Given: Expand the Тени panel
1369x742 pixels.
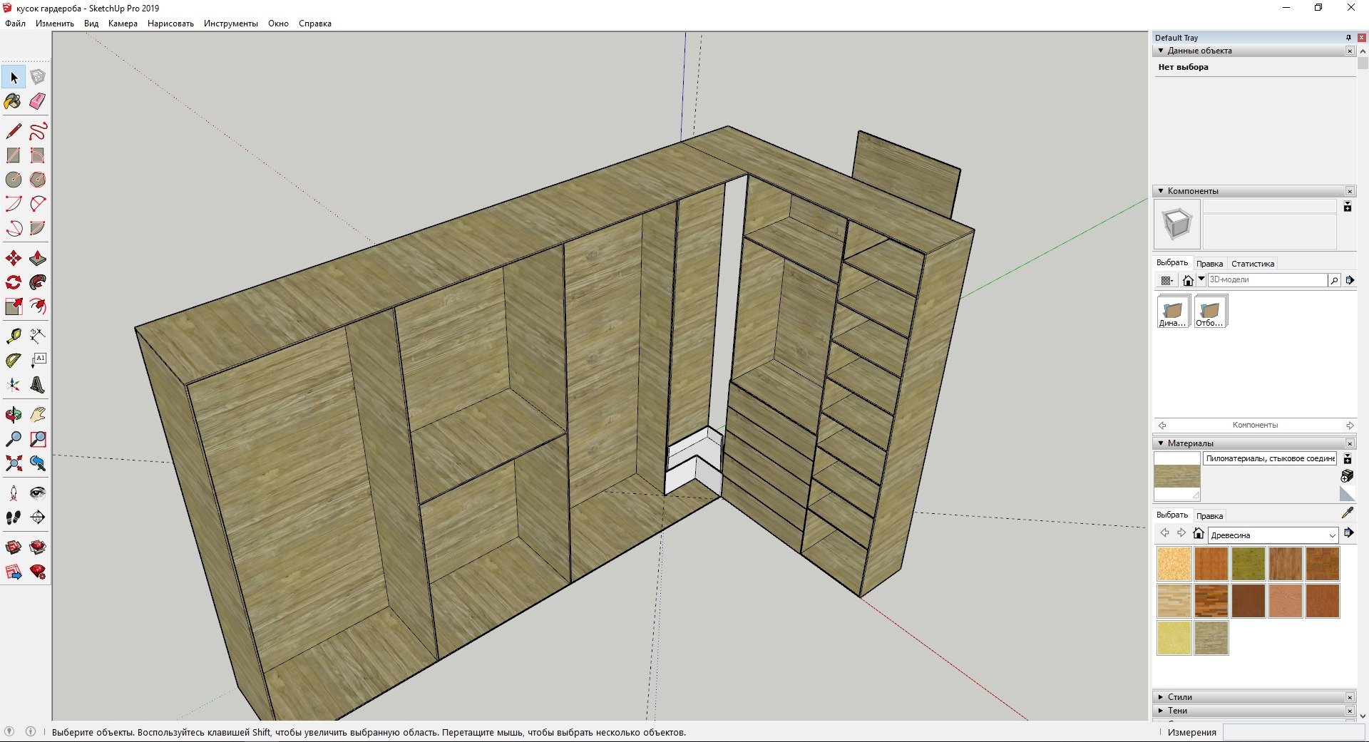Looking at the screenshot, I should point(1161,711).
